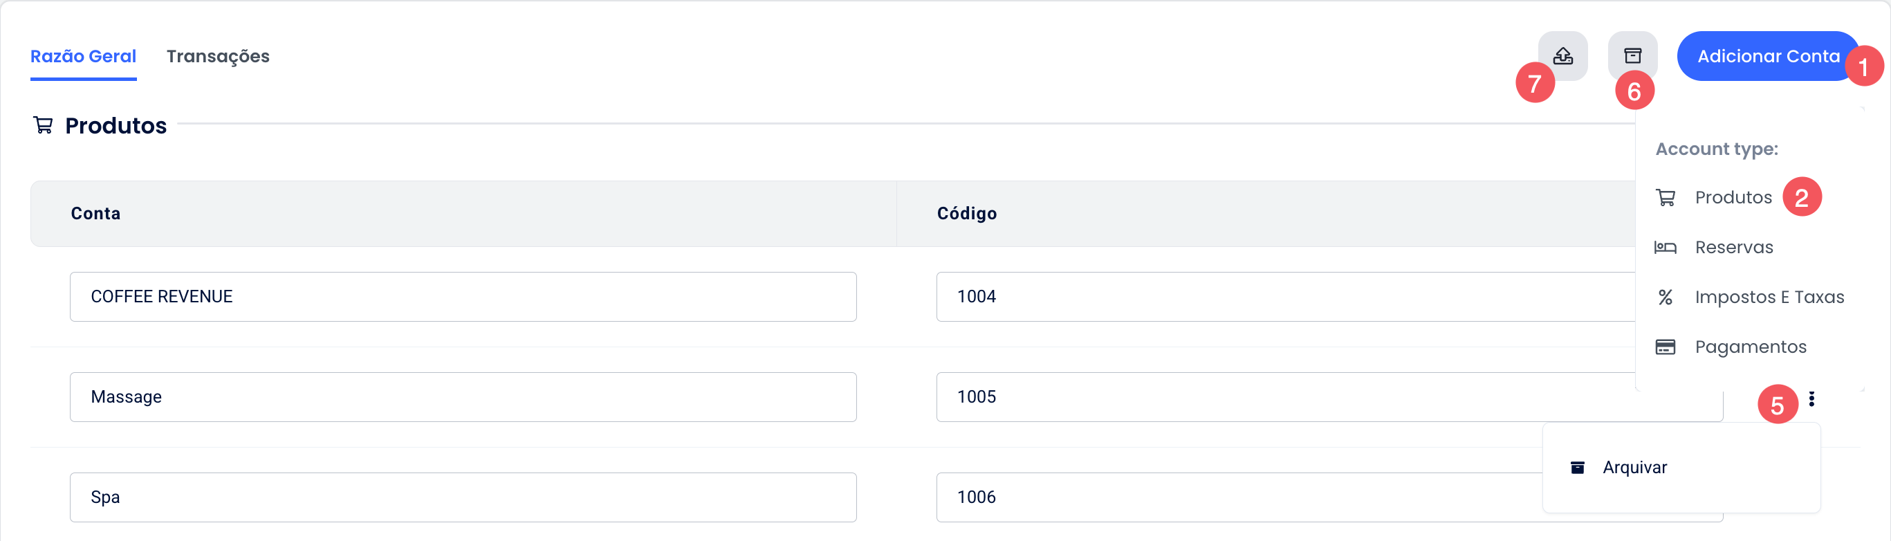Open the three-dot menu on Massage row

pyautogui.click(x=1811, y=398)
